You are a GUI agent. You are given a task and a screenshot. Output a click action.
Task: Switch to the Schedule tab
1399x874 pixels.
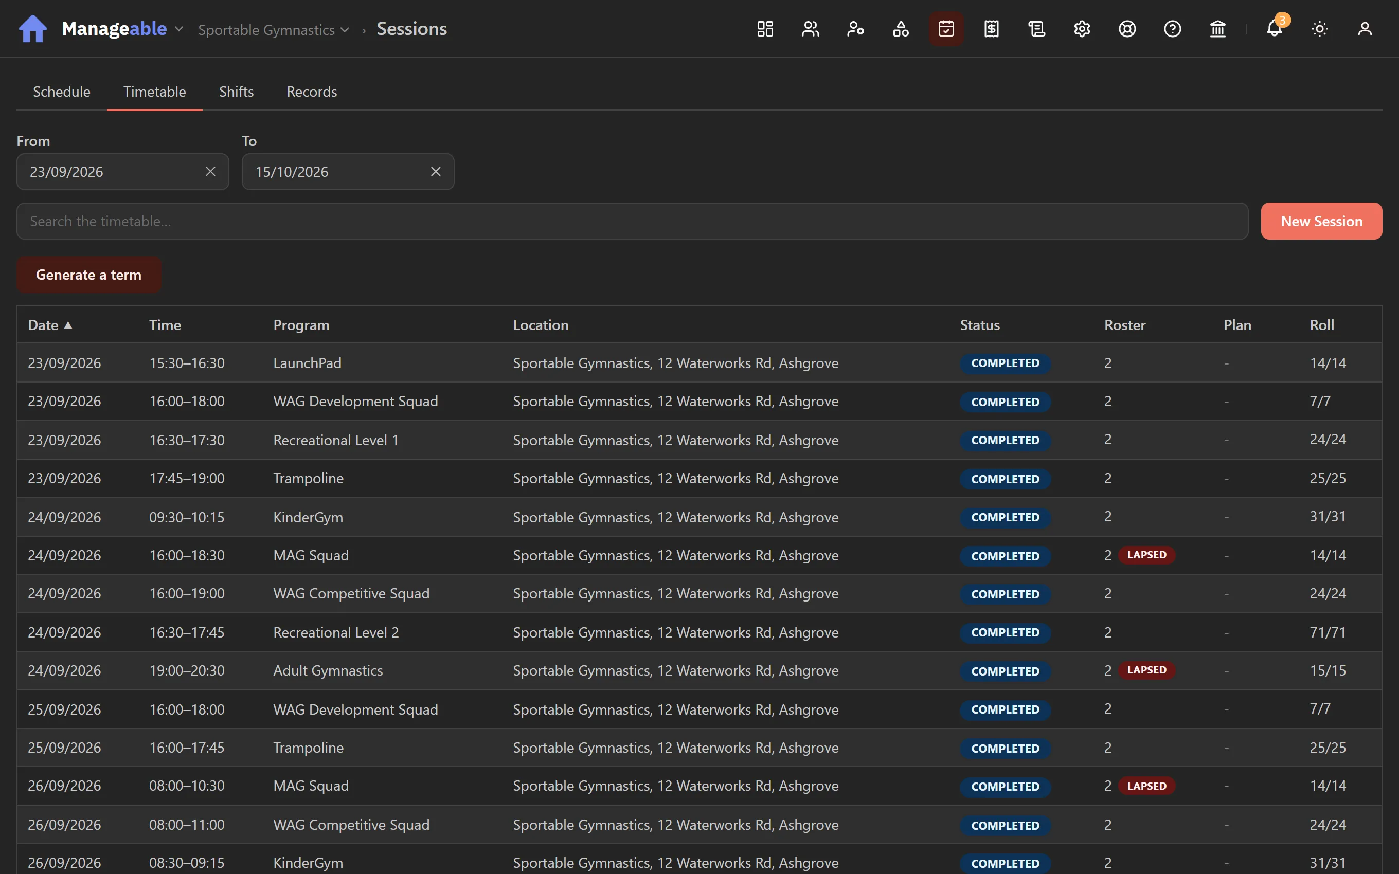tap(61, 92)
